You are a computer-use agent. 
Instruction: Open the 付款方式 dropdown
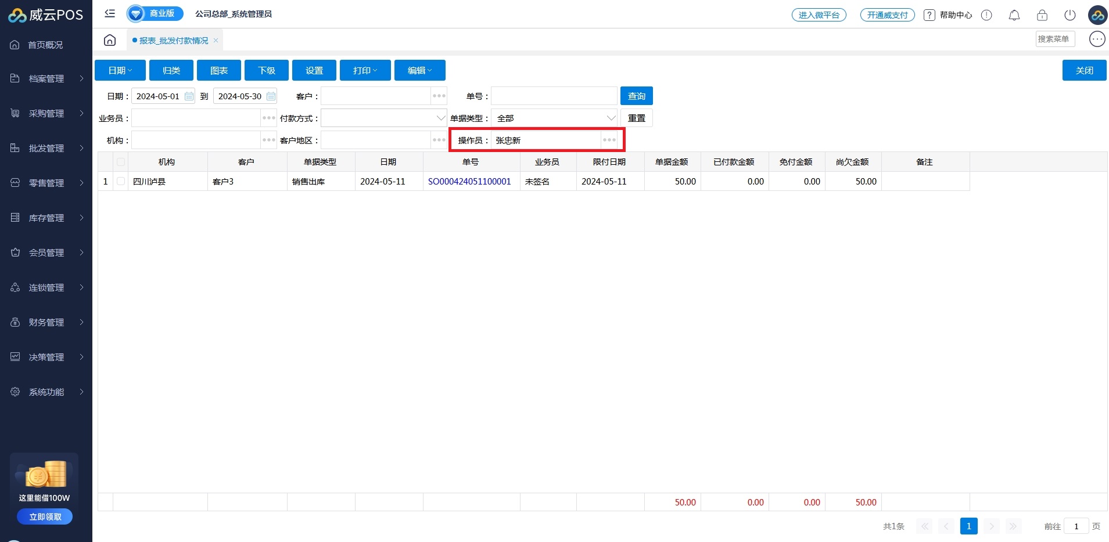coord(383,118)
